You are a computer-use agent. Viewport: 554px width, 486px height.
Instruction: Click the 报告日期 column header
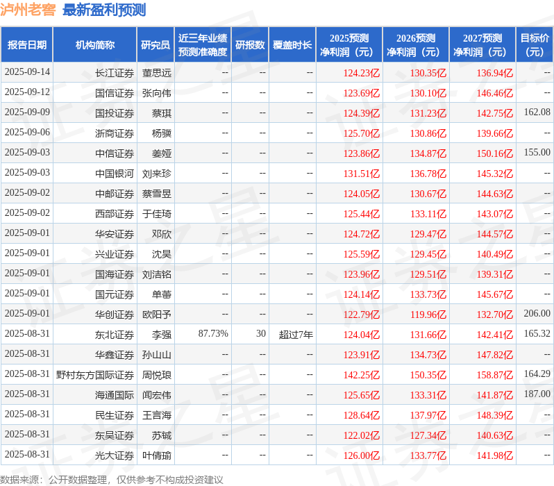pos(27,45)
